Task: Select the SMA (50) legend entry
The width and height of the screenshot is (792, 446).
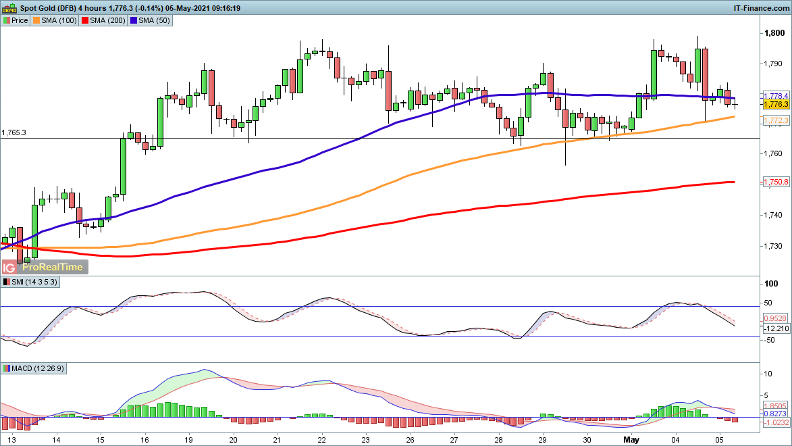Action: (150, 21)
